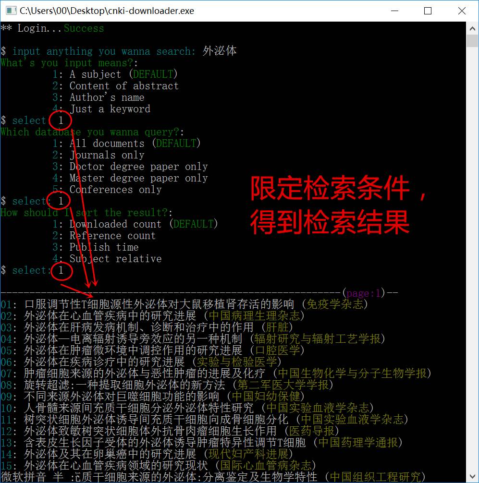
Task: Close the cnki-downloader.exe window
Action: (x=461, y=11)
